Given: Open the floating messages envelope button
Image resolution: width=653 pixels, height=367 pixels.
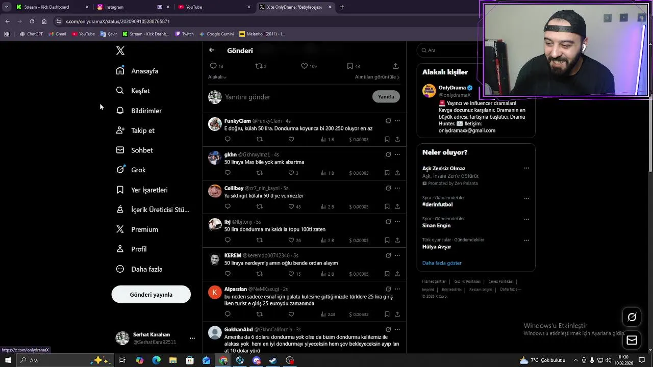Looking at the screenshot, I should 632,340.
